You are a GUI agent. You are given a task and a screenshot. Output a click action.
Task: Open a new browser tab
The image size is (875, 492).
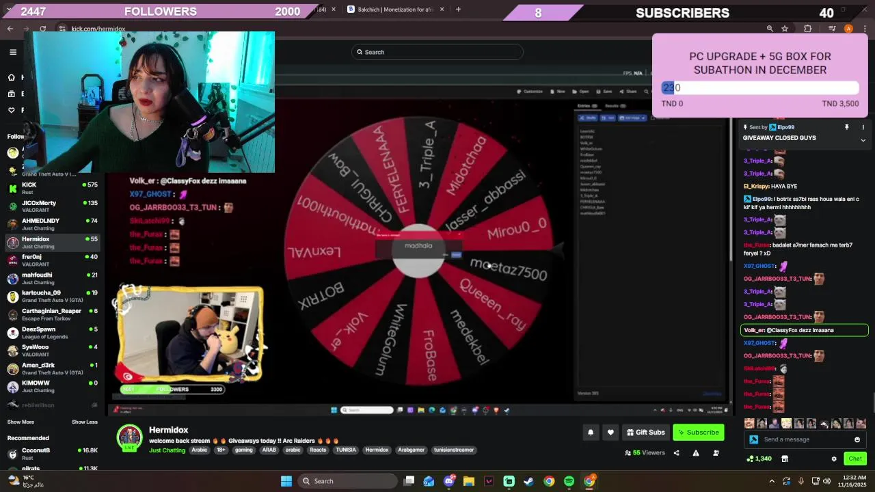pos(458,9)
